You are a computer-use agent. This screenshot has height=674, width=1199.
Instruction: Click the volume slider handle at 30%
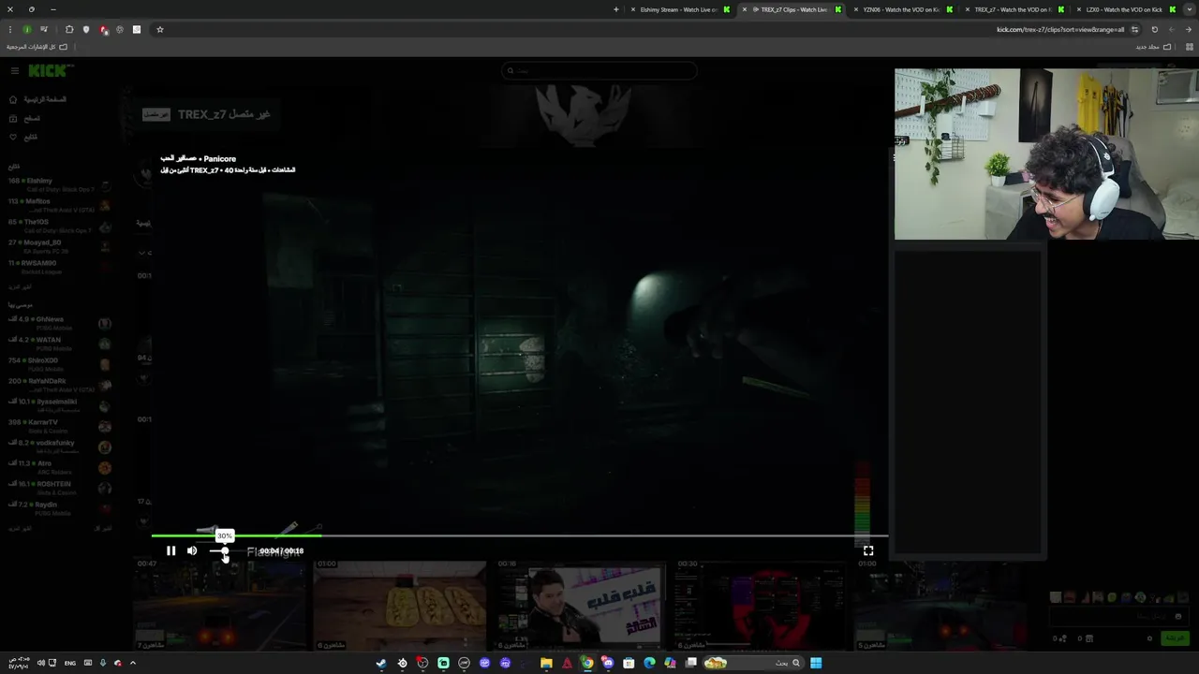point(225,550)
